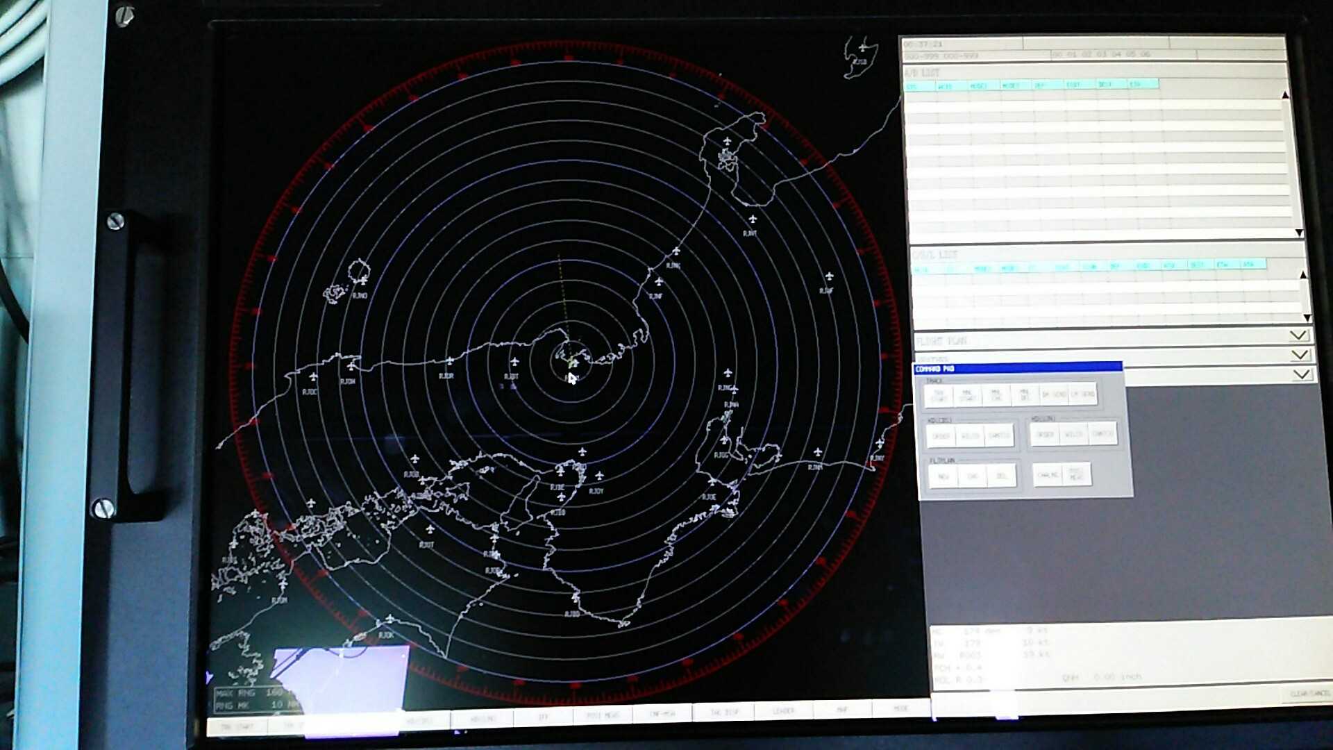Viewport: 1333px width, 750px height.
Task: Click the RJOK airport symbol
Action: 389,619
